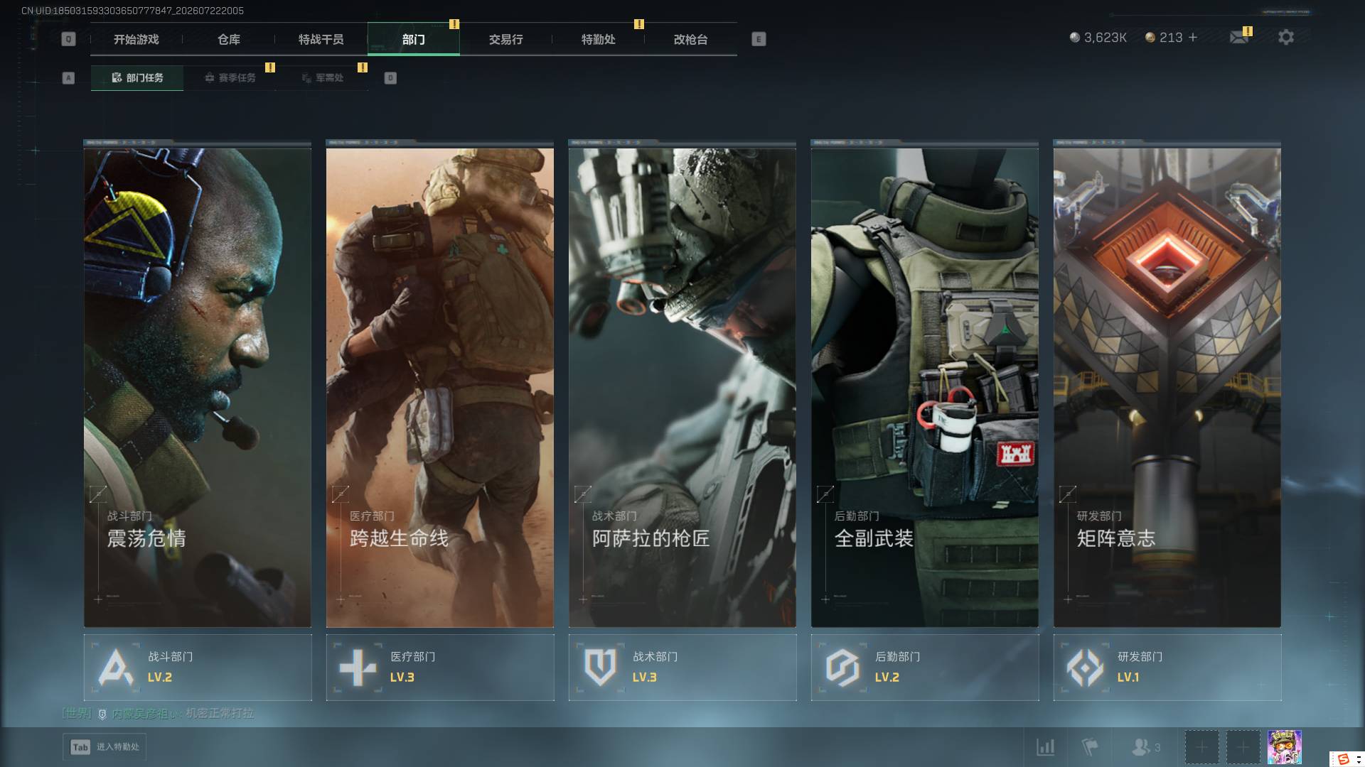Click the Tab 进入特勤处 button

click(x=105, y=747)
